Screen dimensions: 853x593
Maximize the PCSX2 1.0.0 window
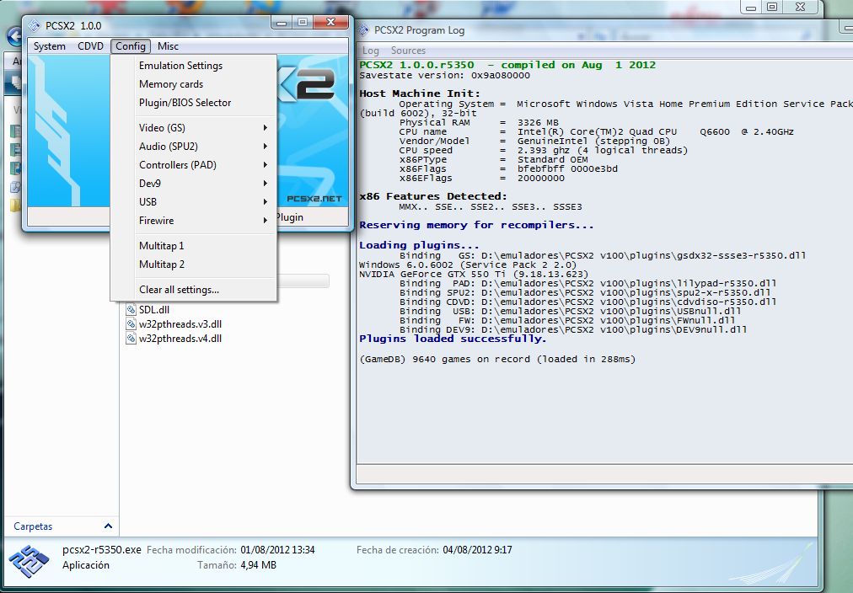click(x=303, y=22)
